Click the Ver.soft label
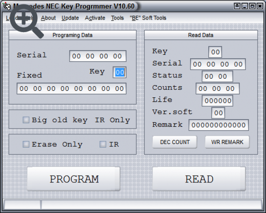Image resolution: width=266 pixels, height=213 pixels. (x=172, y=112)
